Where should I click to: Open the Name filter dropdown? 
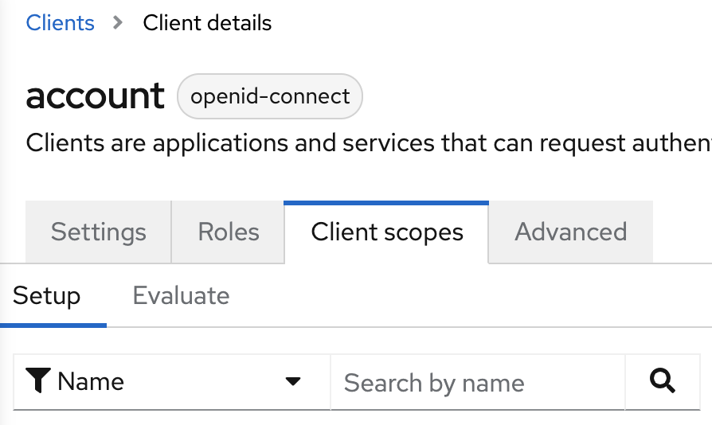tap(172, 382)
